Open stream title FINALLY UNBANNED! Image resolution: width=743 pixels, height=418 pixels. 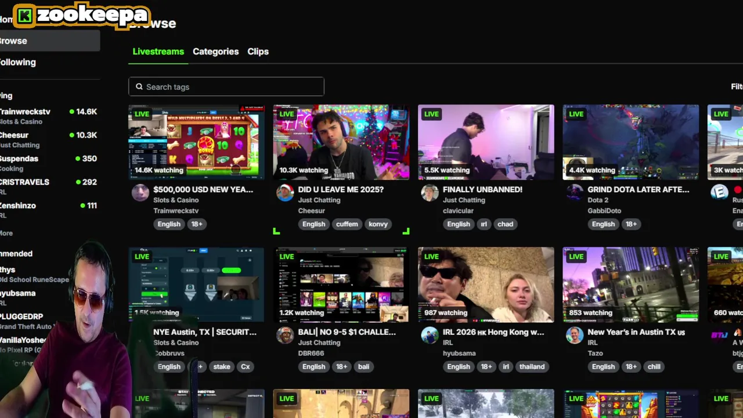point(482,189)
